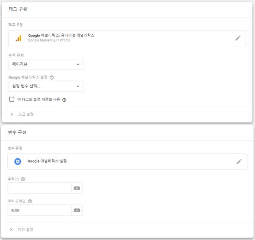Open help icon next to 추적 ID label
The image size is (255, 240).
coord(23,179)
